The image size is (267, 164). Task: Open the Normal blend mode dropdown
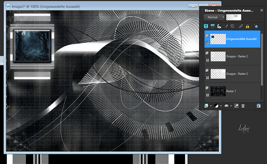point(216,17)
